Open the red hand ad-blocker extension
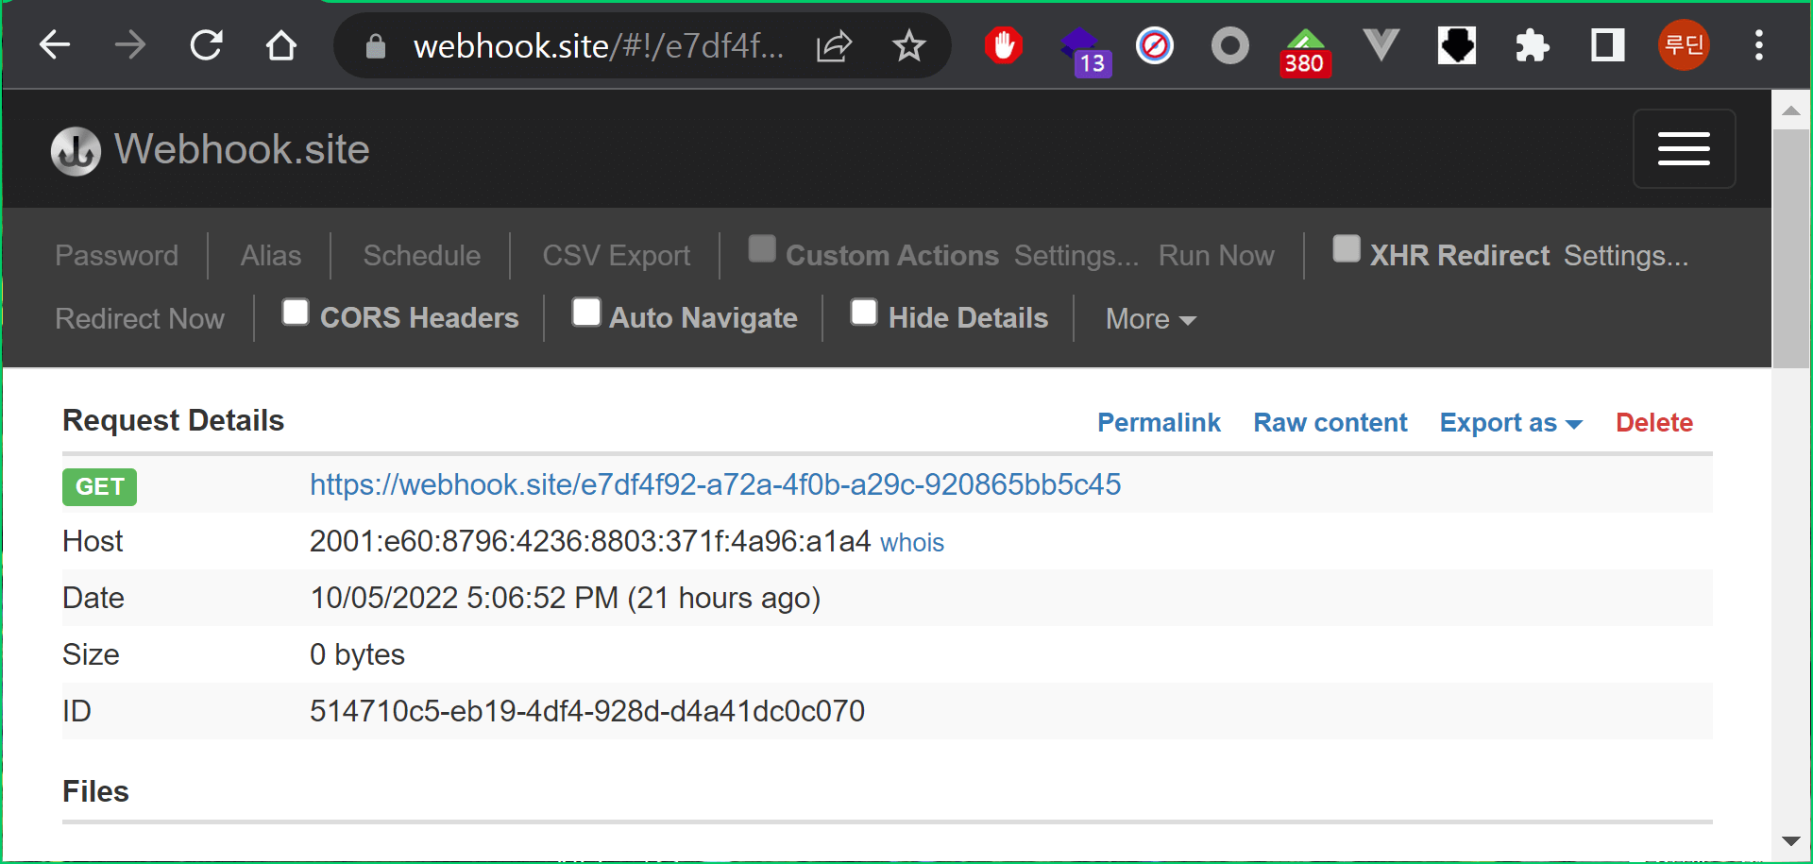 tap(1004, 44)
